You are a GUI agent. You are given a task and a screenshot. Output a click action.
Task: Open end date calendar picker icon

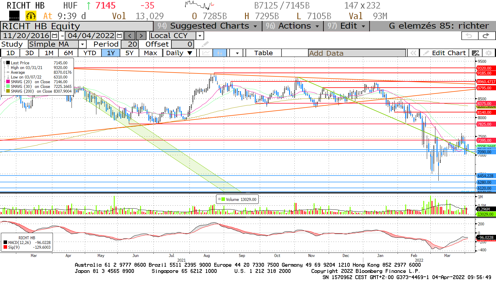(119, 36)
